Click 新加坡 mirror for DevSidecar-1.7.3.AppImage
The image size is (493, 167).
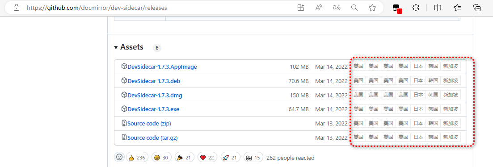click(450, 66)
